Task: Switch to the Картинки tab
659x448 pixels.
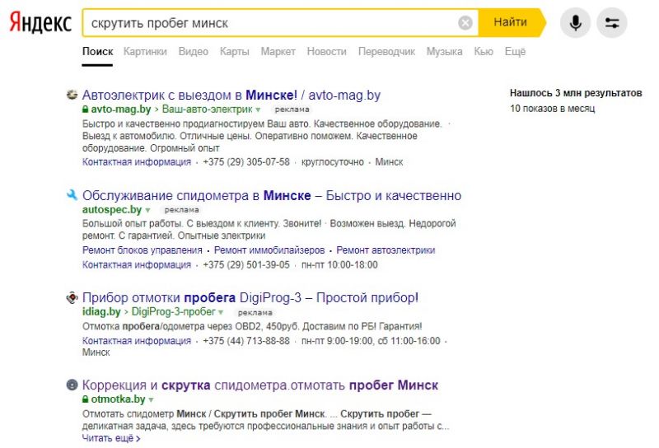Action: click(145, 52)
